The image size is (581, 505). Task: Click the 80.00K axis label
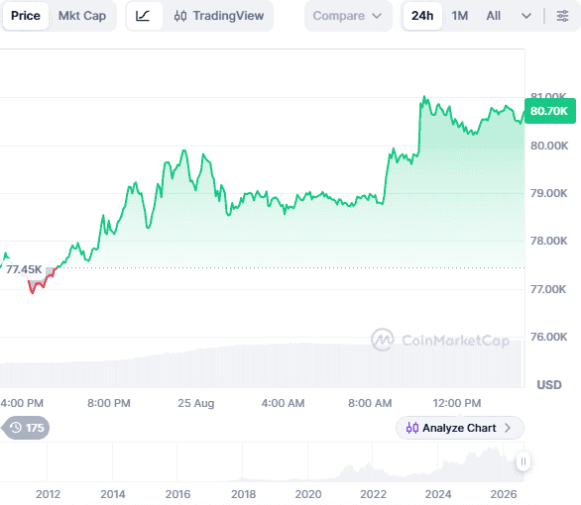pyautogui.click(x=549, y=146)
